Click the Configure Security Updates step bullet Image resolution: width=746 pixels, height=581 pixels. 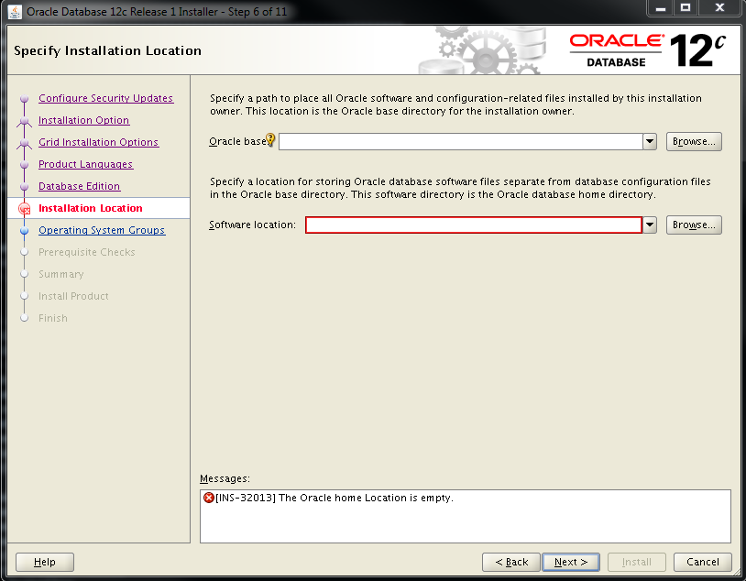[x=24, y=99]
